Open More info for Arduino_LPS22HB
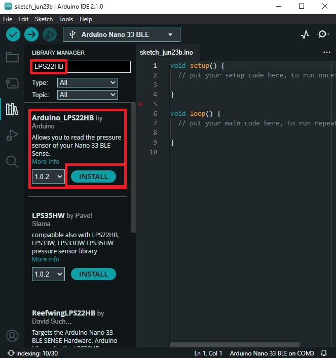 point(46,162)
